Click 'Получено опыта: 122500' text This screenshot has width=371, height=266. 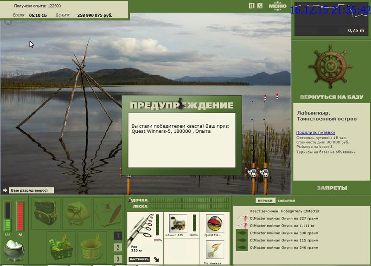click(38, 6)
